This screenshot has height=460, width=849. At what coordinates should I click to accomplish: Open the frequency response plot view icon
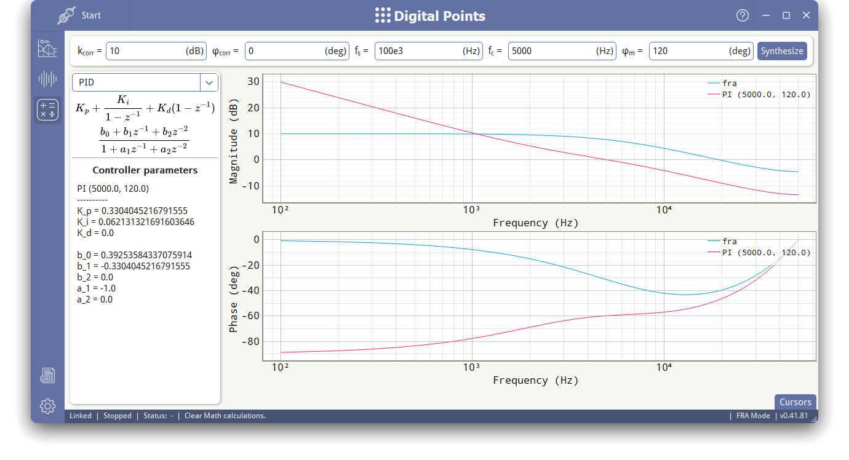coord(47,48)
